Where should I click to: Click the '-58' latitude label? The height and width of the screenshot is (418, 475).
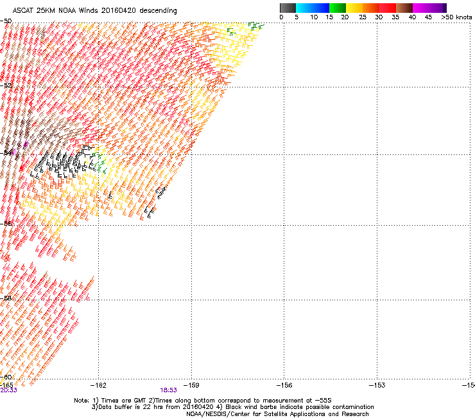6,298
